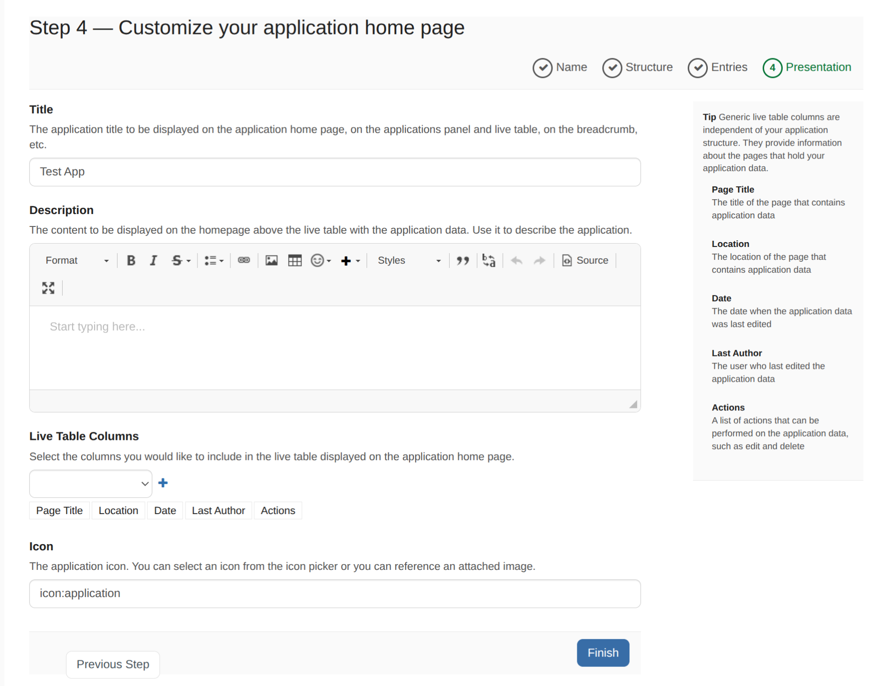This screenshot has width=886, height=686.
Task: Click the application Title input field
Action: point(335,172)
